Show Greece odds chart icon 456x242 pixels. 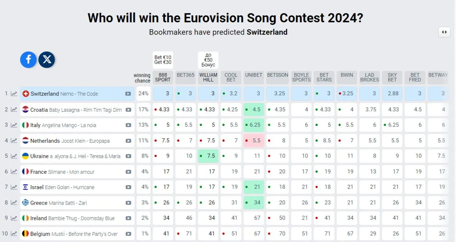click(14, 203)
